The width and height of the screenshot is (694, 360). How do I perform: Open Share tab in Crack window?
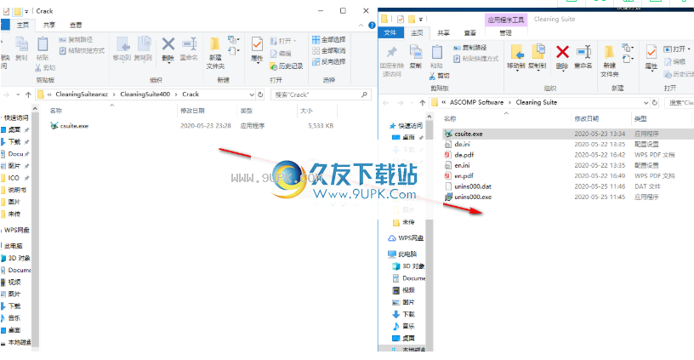pyautogui.click(x=49, y=26)
